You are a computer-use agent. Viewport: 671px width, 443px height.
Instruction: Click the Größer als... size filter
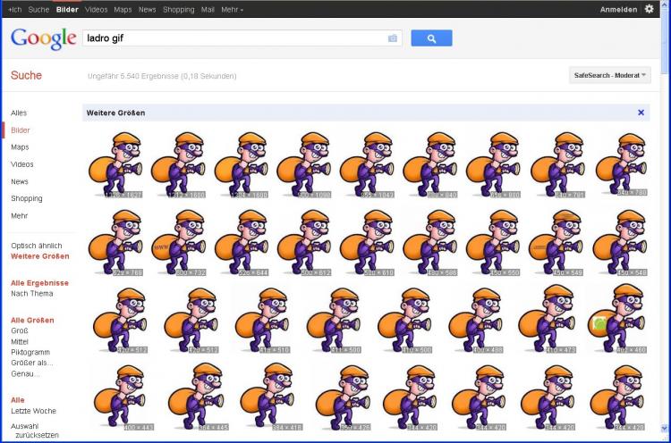pos(32,363)
